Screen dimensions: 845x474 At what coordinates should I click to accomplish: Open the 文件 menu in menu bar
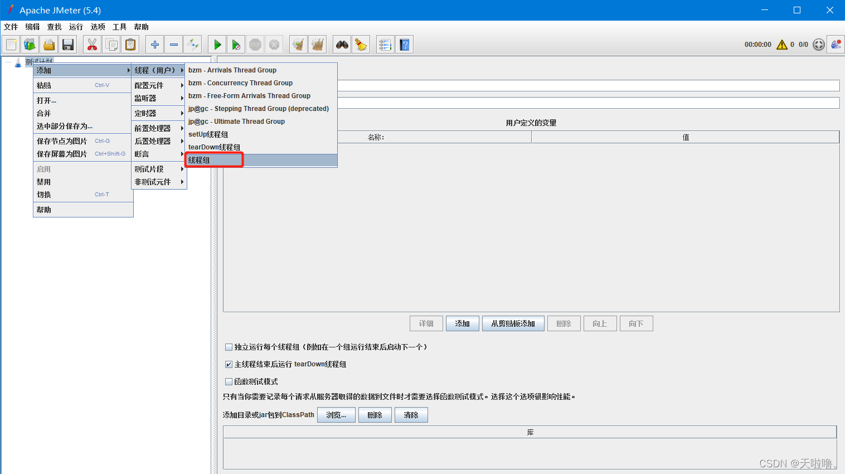coord(11,27)
